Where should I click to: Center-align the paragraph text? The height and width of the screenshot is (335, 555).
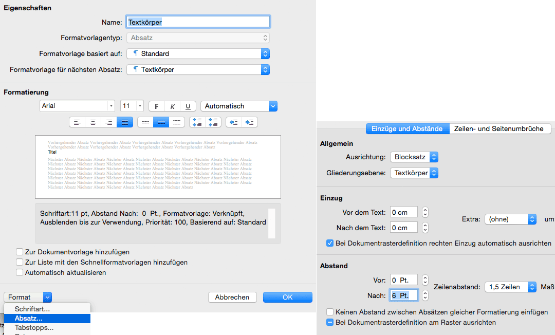click(x=93, y=122)
